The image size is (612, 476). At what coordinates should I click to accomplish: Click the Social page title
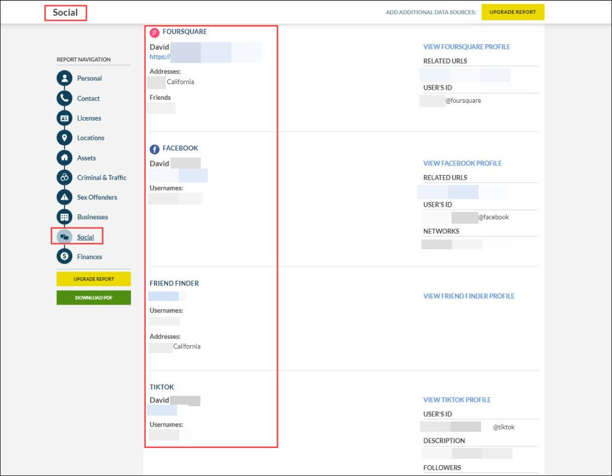pyautogui.click(x=65, y=13)
